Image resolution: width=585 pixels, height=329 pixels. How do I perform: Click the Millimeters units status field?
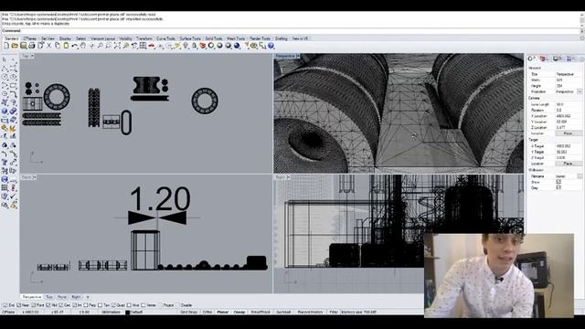(x=111, y=312)
